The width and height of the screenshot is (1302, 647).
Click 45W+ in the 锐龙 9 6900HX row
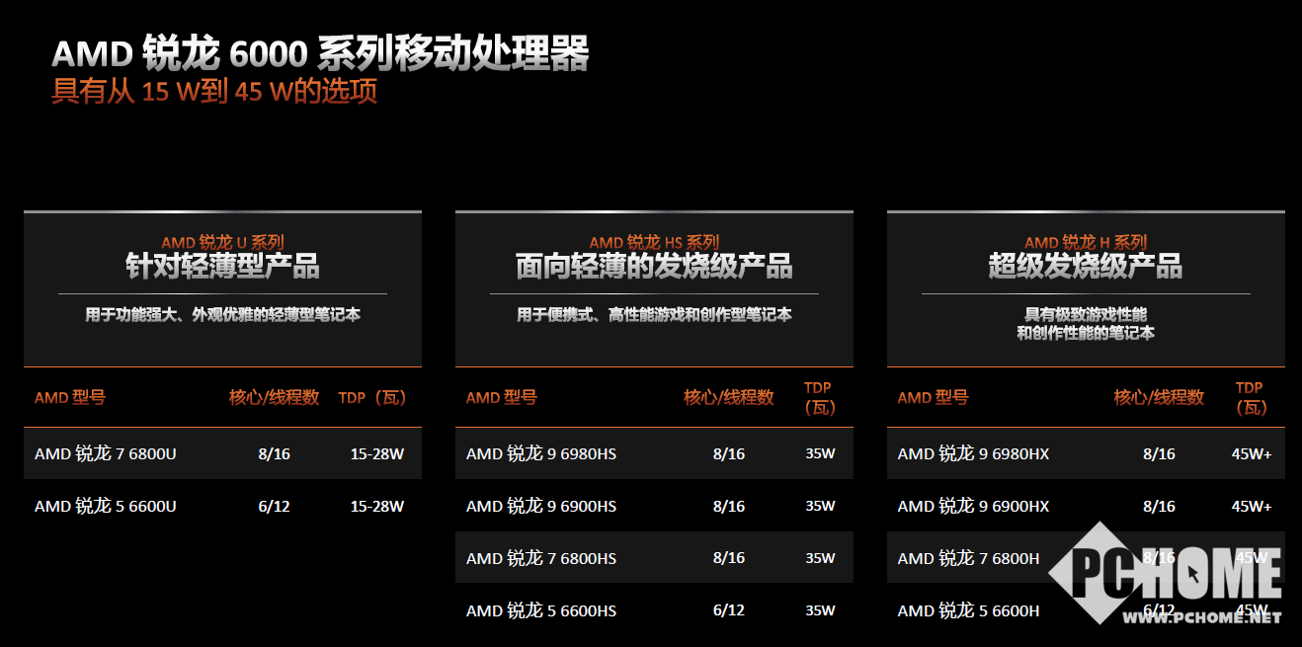[x=1252, y=507]
